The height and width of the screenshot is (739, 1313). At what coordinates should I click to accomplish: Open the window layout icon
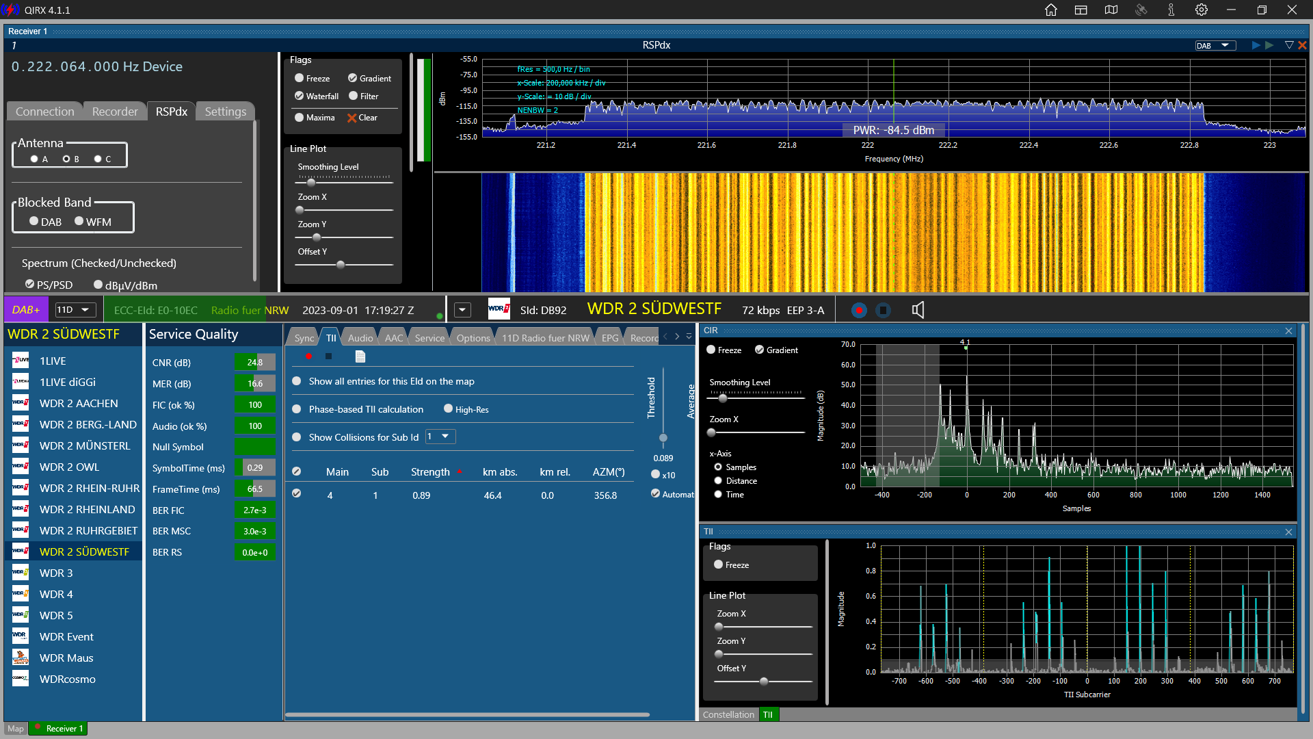pos(1081,10)
